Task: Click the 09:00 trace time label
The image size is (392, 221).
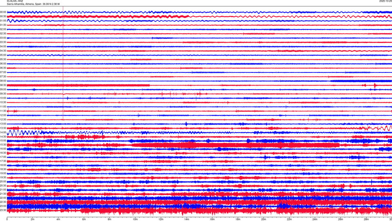Action: click(x=3, y=90)
